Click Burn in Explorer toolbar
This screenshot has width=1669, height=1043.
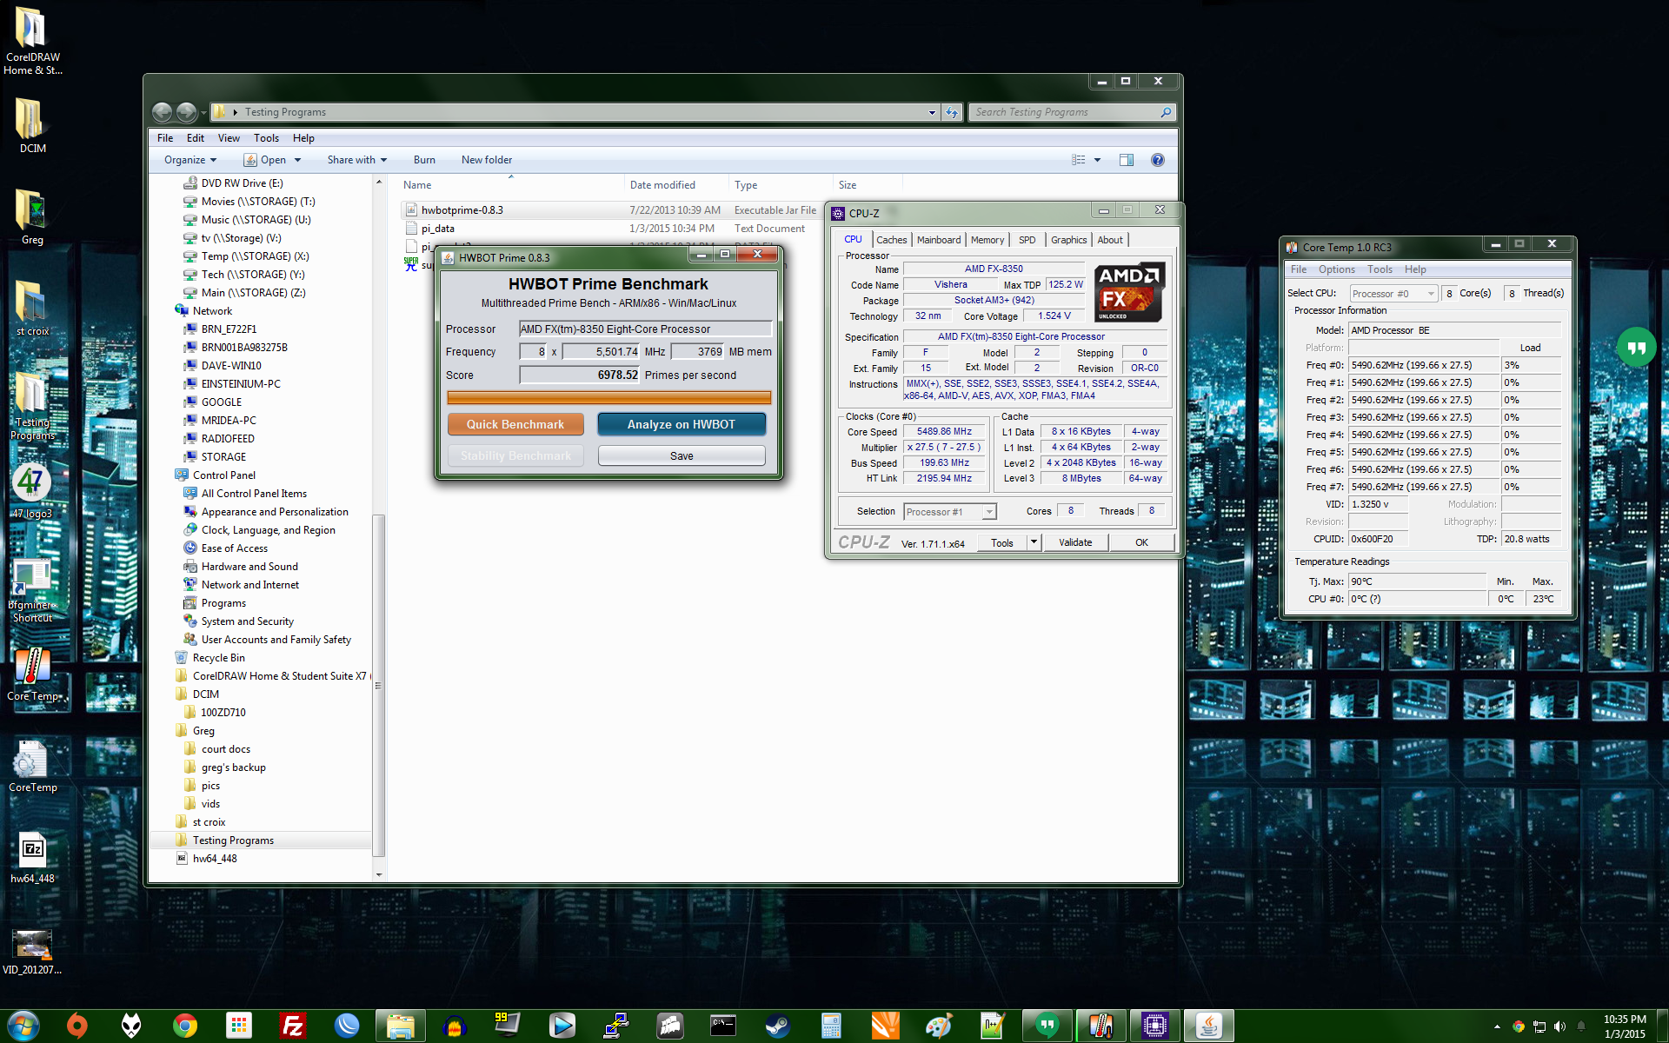(x=424, y=160)
